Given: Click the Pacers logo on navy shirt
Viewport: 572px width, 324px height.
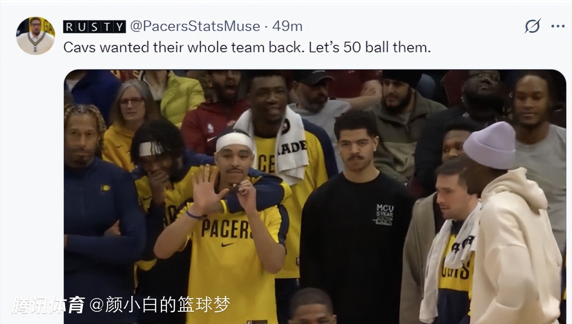Looking at the screenshot, I should click(x=105, y=189).
